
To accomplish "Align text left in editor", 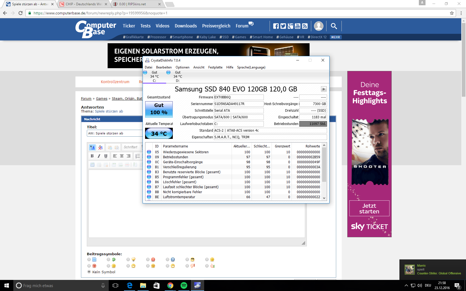I will click(115, 156).
